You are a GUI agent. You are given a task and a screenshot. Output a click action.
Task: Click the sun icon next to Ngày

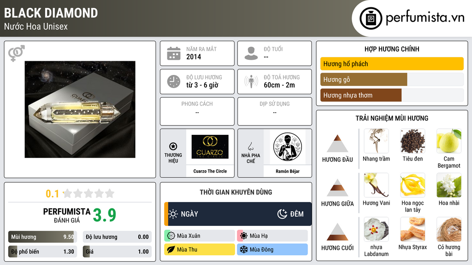pyautogui.click(x=173, y=214)
